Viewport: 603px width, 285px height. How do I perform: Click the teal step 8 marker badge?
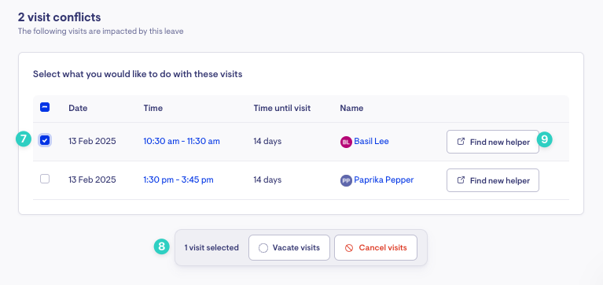click(x=161, y=247)
